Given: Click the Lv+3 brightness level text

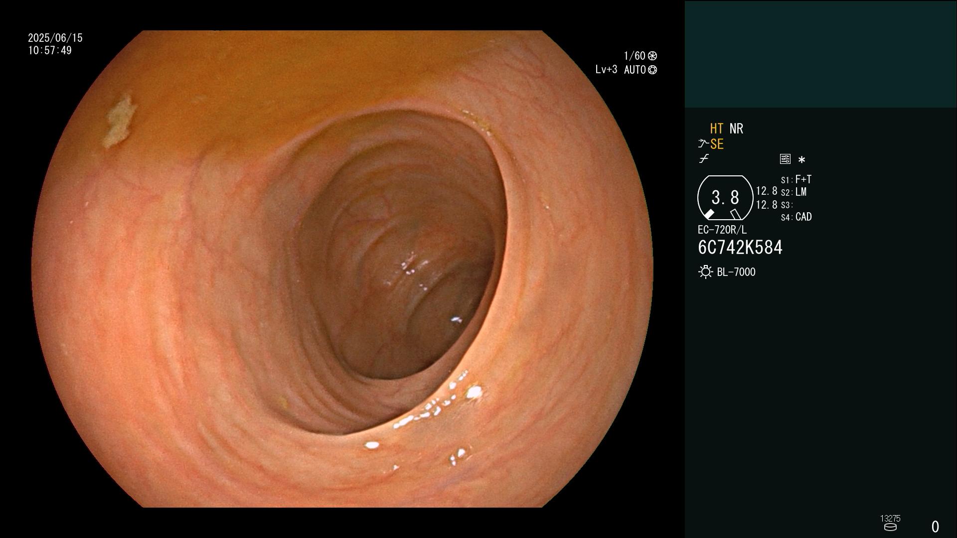Looking at the screenshot, I should tap(606, 70).
